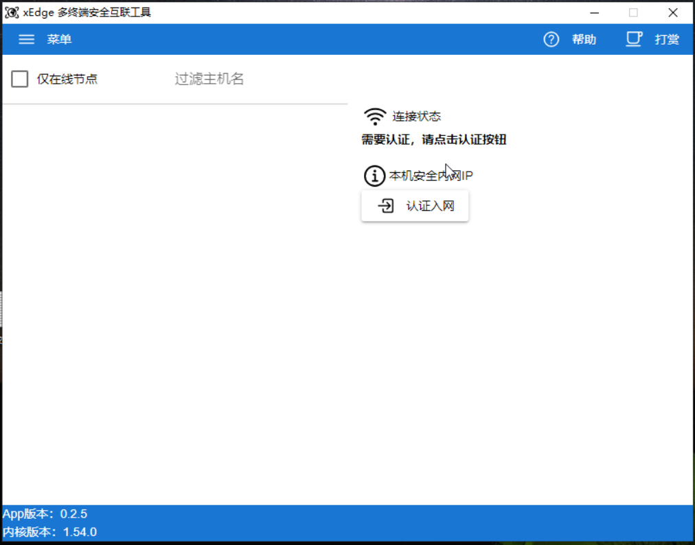Open the hamburger menu icon
The height and width of the screenshot is (545, 695).
26,39
